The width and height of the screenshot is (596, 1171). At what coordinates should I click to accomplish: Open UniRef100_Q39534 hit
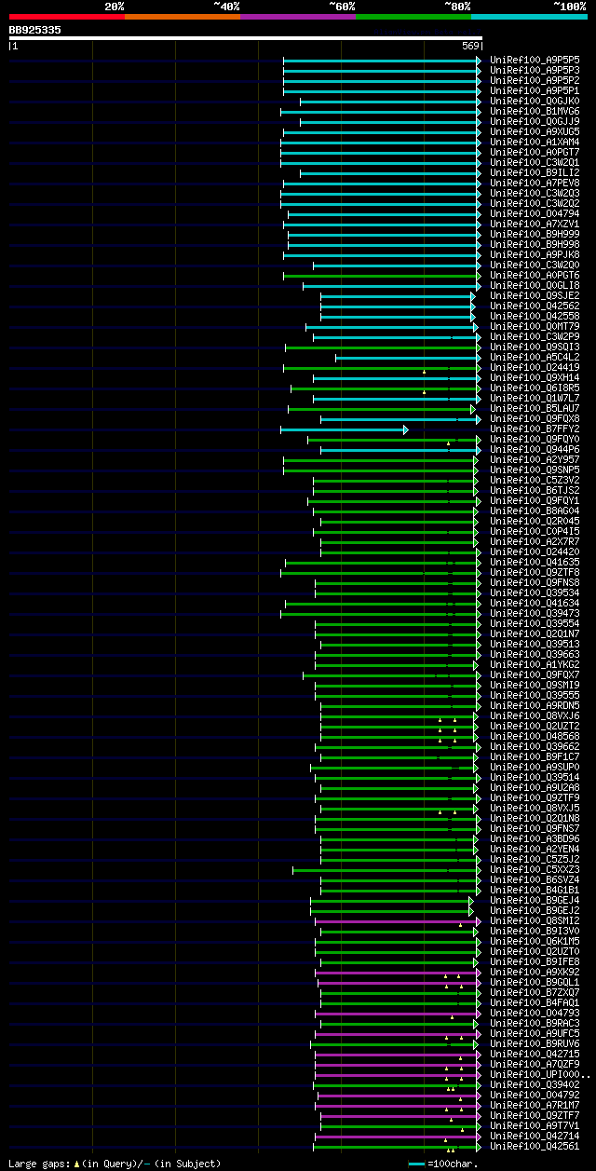tap(534, 592)
